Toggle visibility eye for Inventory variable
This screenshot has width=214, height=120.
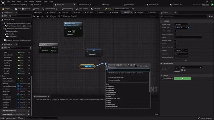(x=29, y=89)
